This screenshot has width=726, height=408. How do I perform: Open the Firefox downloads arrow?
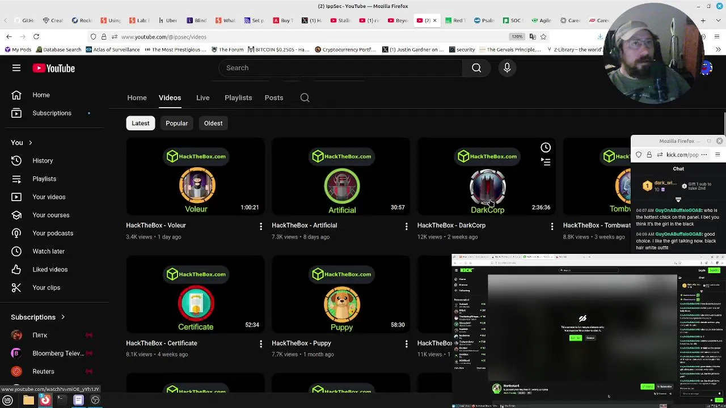pos(600,37)
